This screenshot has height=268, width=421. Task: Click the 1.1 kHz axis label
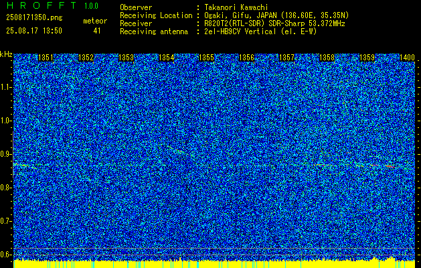[x=5, y=87]
